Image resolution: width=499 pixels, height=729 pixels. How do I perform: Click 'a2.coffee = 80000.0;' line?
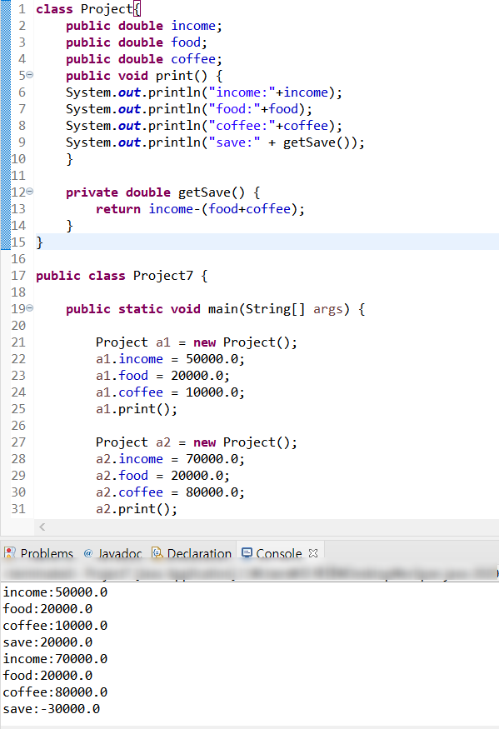tap(170, 492)
